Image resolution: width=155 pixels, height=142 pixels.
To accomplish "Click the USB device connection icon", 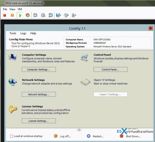I will point(74,15).
